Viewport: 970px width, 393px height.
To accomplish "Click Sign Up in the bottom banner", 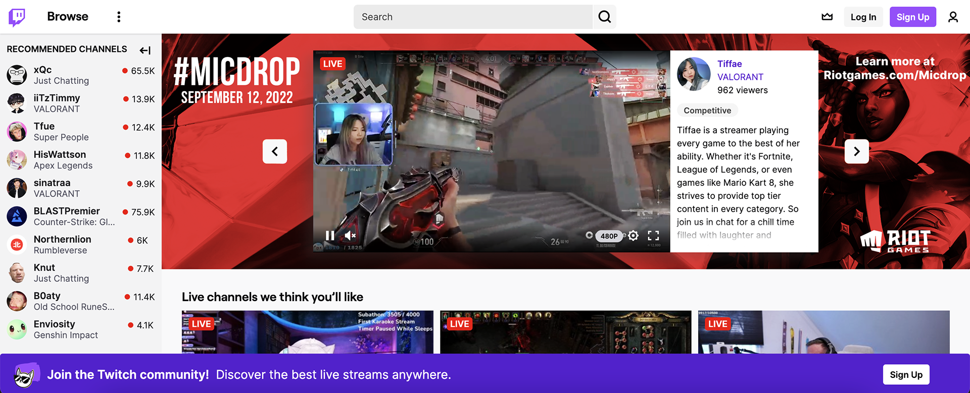I will [x=906, y=375].
